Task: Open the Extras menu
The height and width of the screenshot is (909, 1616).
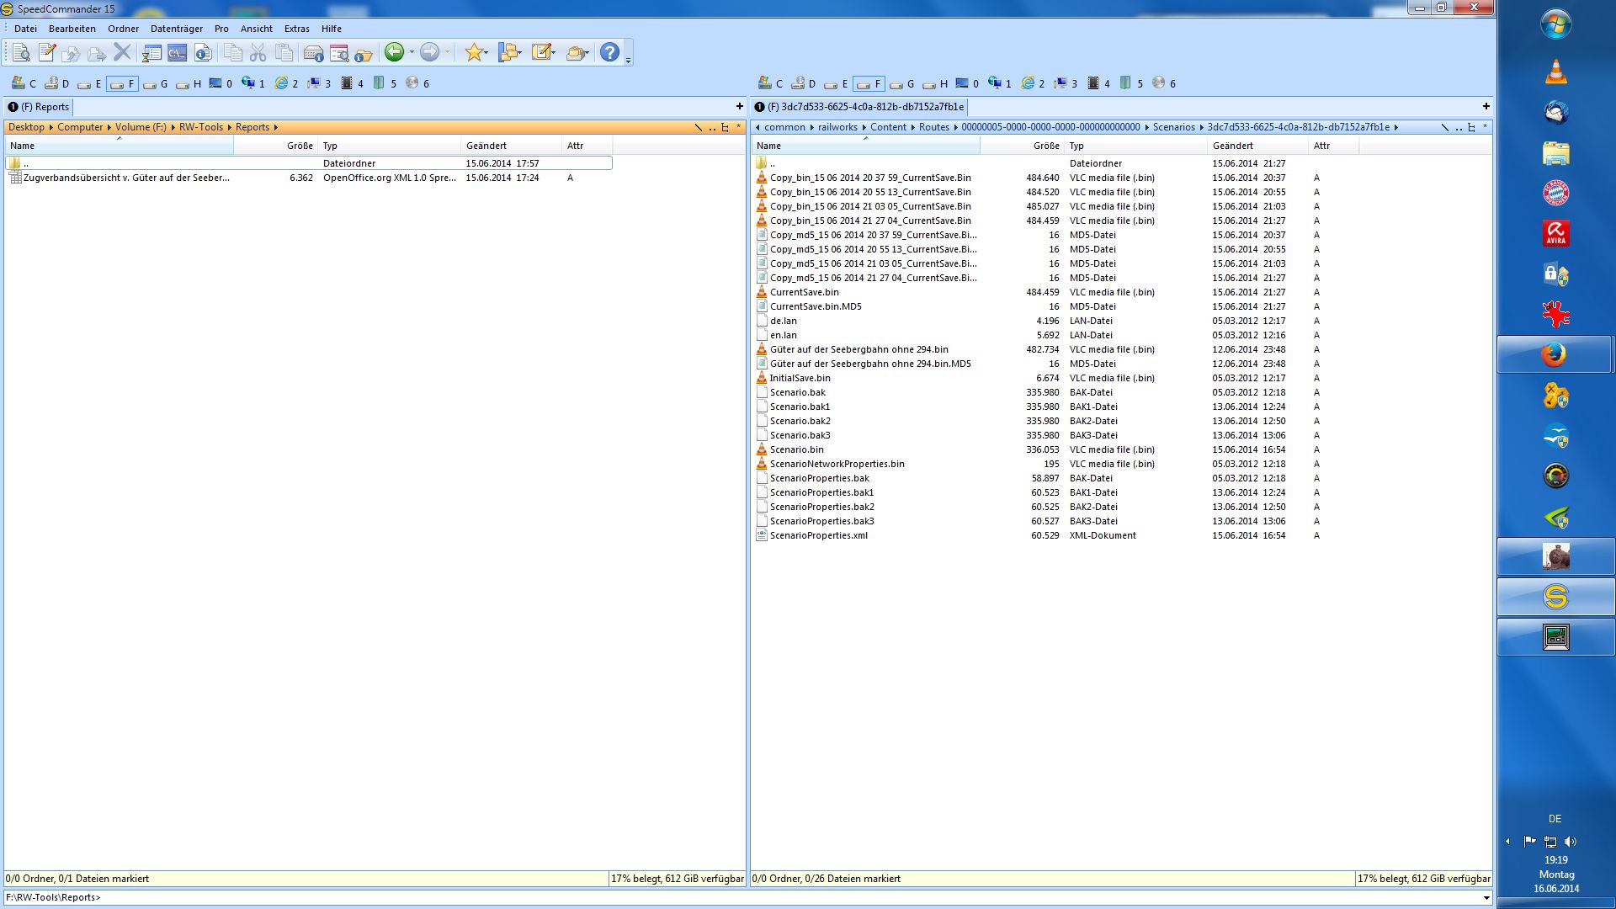Action: pyautogui.click(x=296, y=29)
